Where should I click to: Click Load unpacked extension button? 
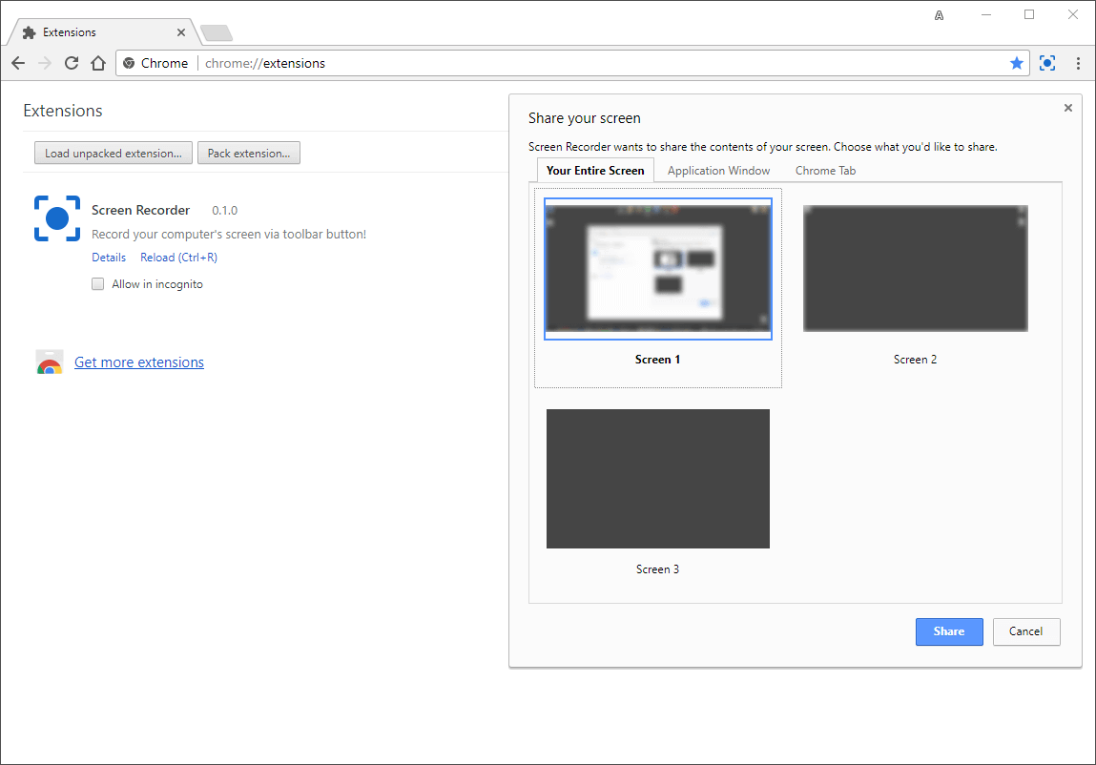114,154
